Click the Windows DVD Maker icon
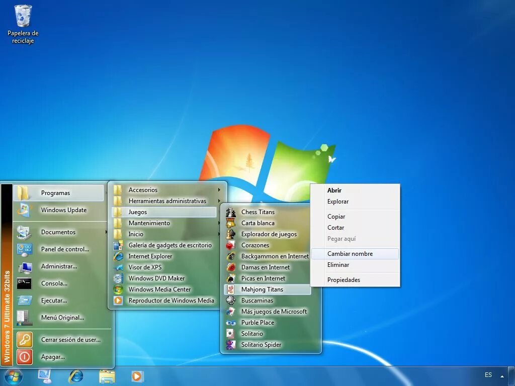Viewport: 515px width, 386px height. pos(118,278)
